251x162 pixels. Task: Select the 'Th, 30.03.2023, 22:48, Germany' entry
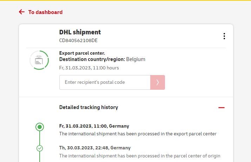pos(95,148)
